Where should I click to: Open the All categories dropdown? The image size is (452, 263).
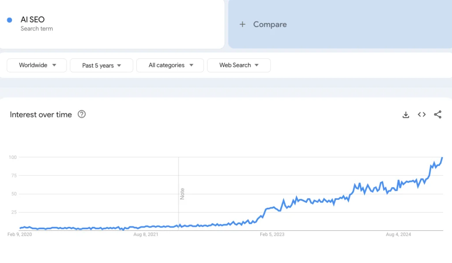170,65
